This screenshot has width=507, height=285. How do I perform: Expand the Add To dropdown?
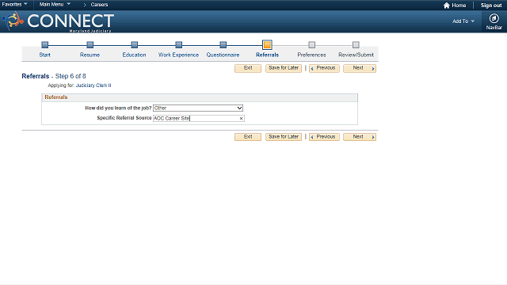coord(463,21)
